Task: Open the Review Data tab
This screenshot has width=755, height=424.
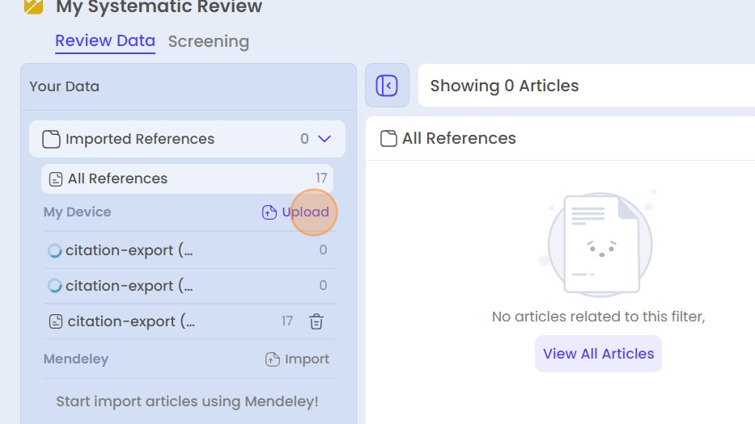Action: tap(105, 41)
